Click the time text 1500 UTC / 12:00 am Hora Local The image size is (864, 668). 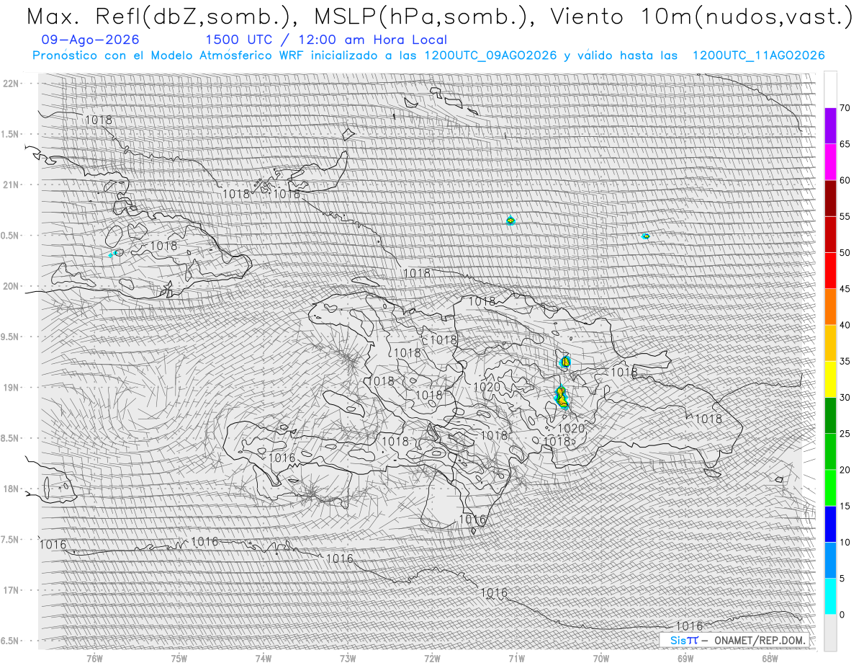point(326,40)
